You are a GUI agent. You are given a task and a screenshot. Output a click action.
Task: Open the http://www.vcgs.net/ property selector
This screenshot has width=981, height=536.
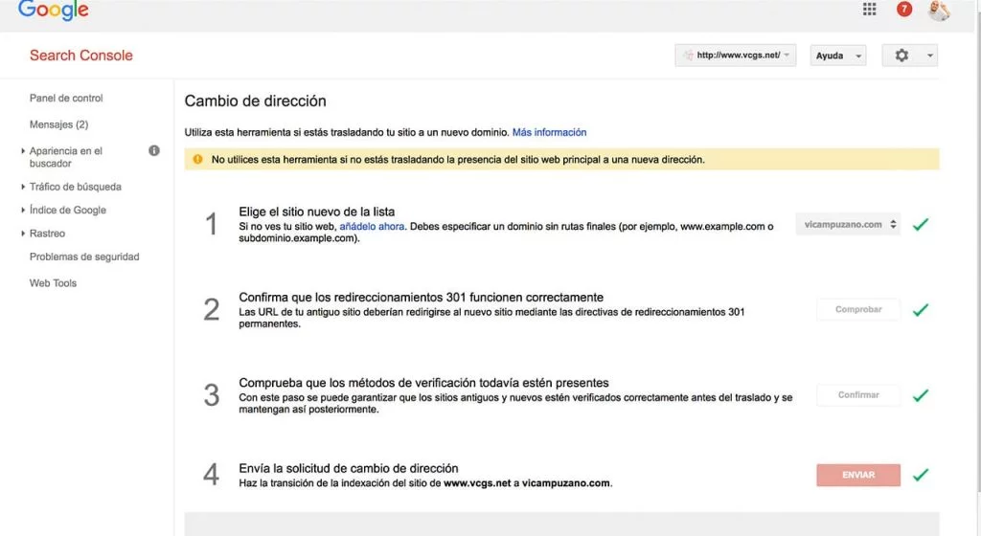coord(735,55)
